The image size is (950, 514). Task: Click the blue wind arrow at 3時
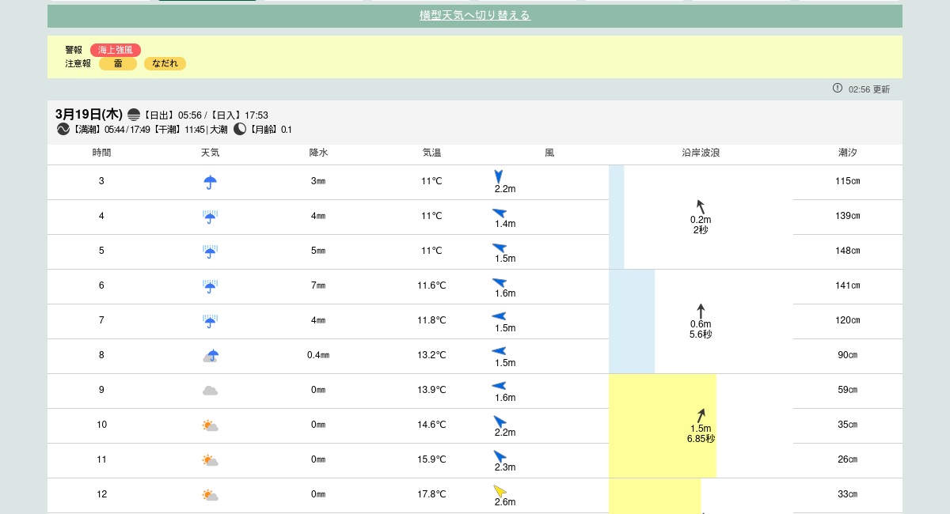click(498, 176)
